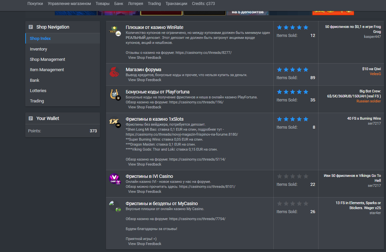Open Фриспины в казино 1xSlots shop

(x=154, y=119)
